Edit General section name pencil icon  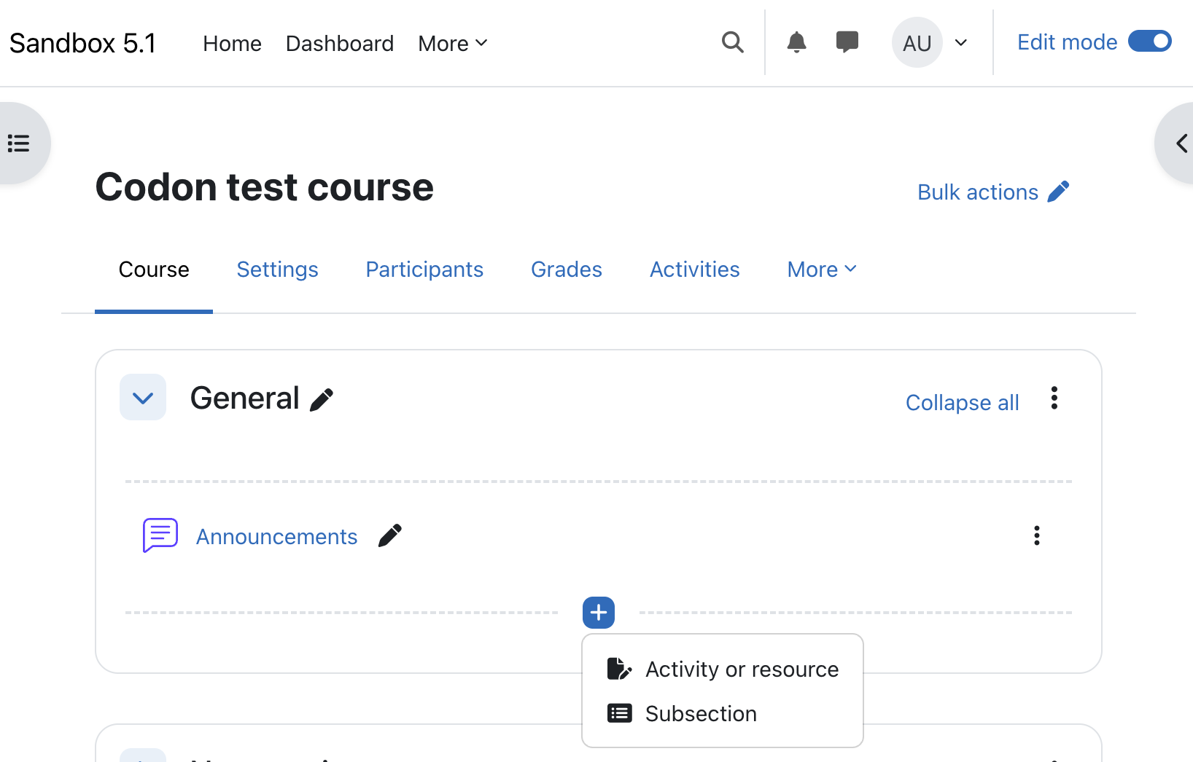pos(322,399)
